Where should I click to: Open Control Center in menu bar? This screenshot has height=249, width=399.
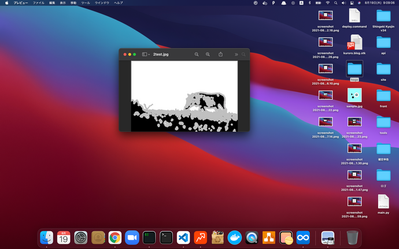[x=352, y=3]
